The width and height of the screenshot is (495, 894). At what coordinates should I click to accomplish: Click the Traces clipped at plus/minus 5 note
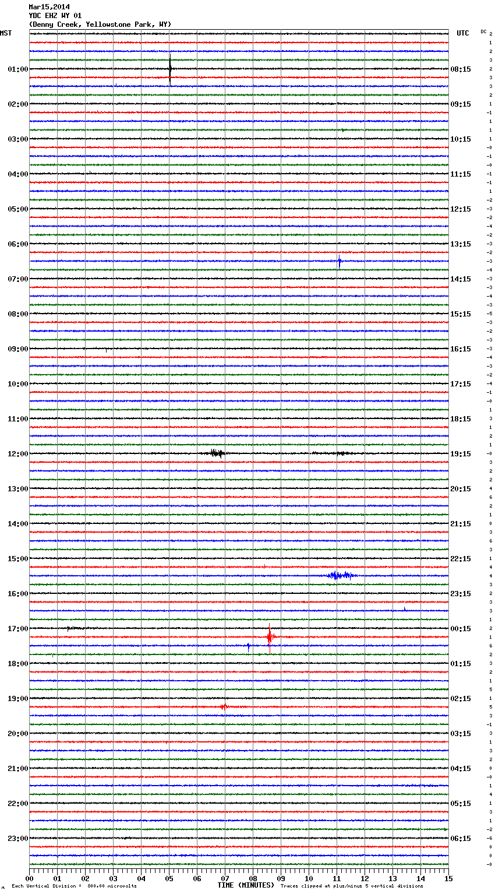tap(352, 886)
